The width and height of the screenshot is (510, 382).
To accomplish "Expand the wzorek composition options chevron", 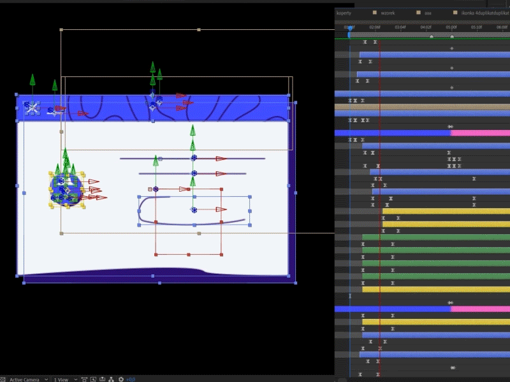I will point(374,12).
